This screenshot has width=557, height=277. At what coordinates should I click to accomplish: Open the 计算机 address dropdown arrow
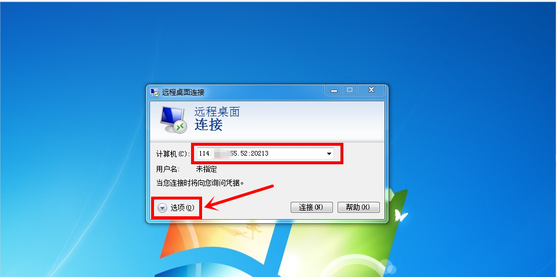[329, 154]
